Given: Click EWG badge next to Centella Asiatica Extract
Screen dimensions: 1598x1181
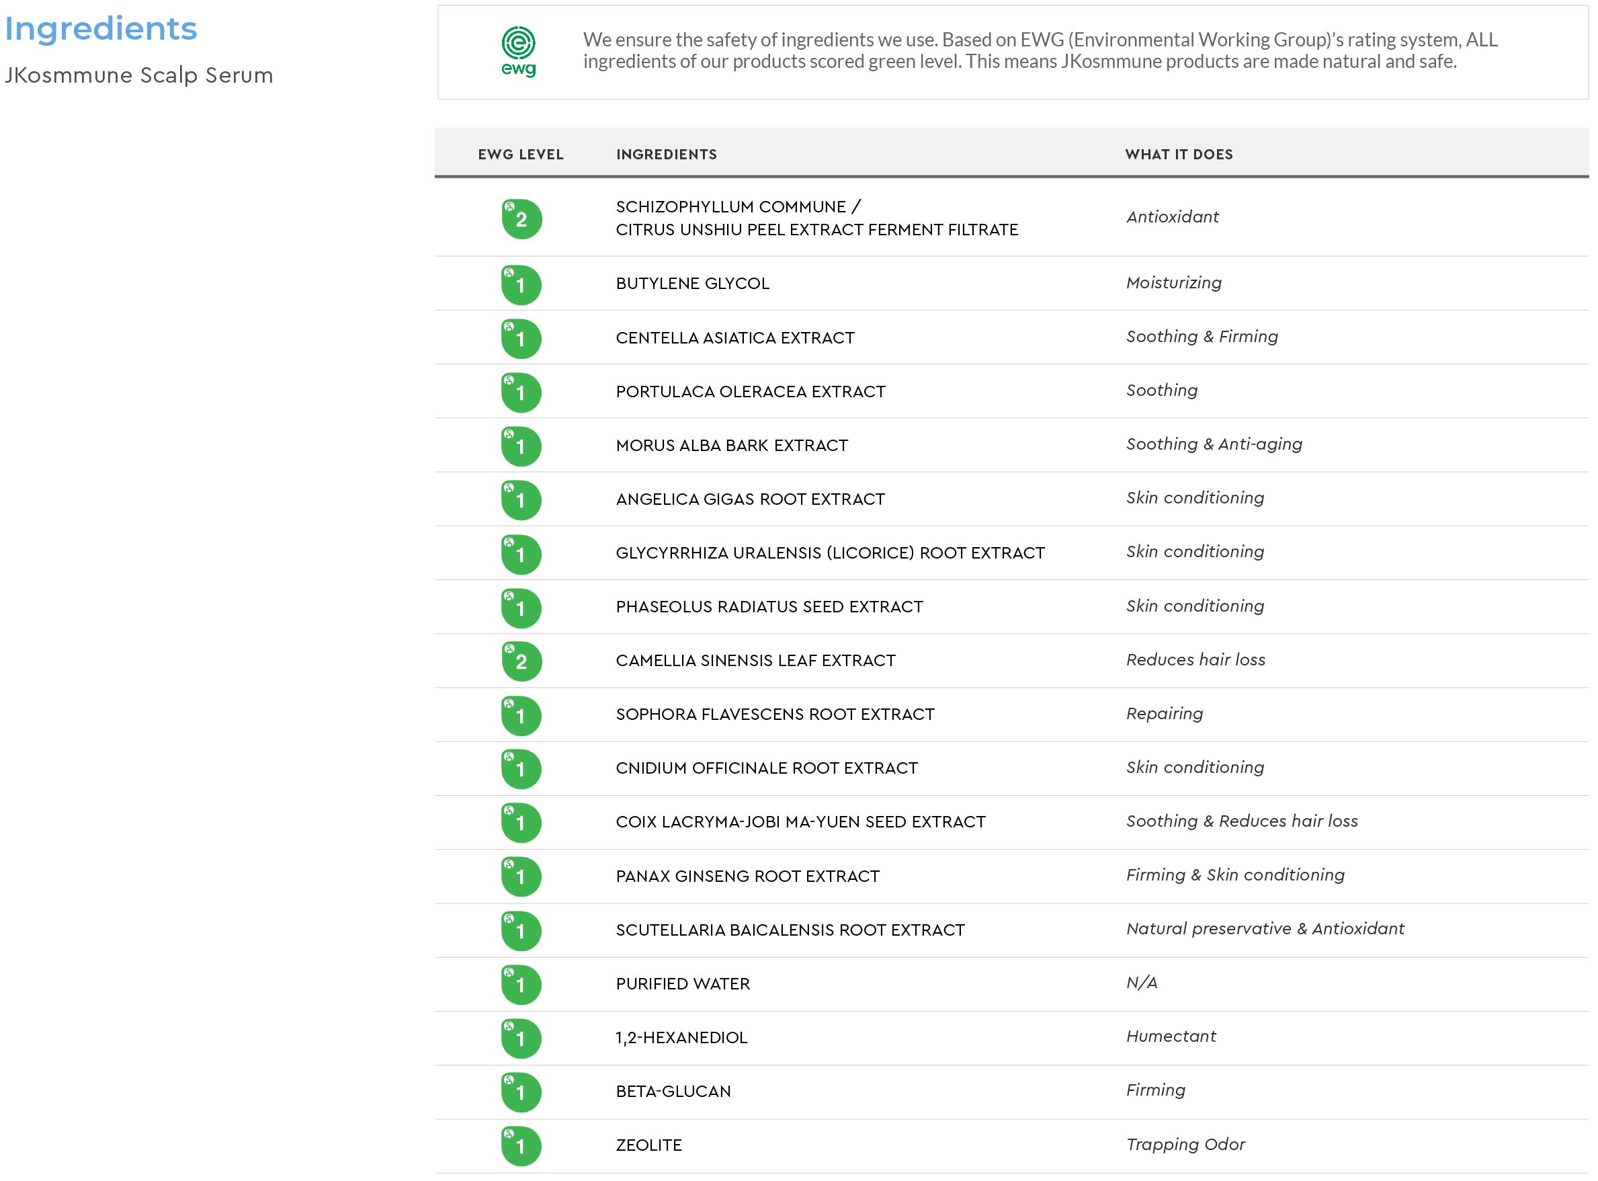Looking at the screenshot, I should tap(521, 338).
